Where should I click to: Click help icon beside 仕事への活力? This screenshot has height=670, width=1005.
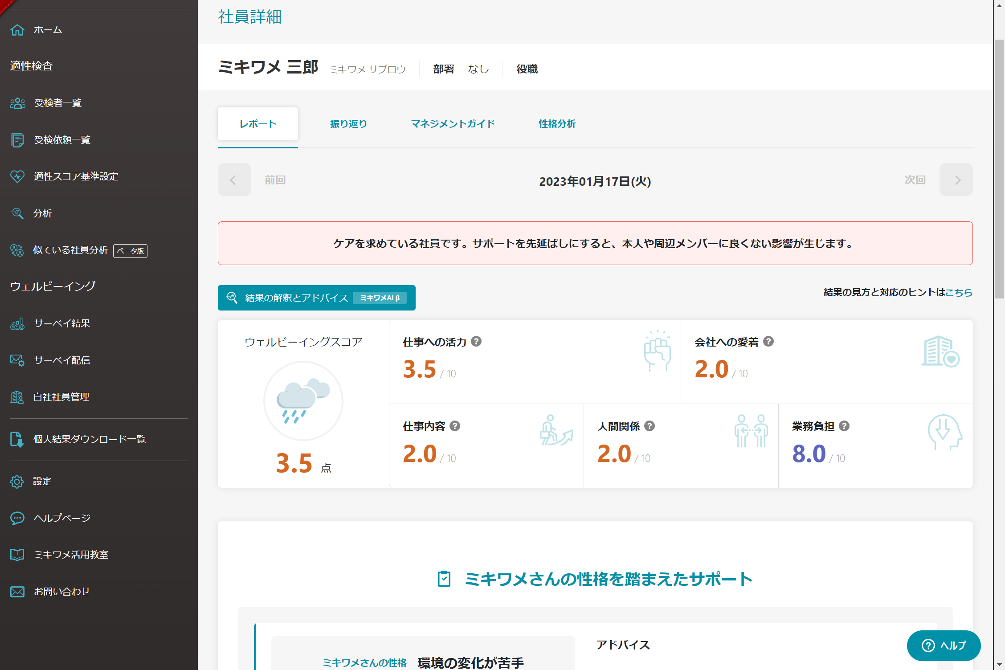tap(476, 342)
